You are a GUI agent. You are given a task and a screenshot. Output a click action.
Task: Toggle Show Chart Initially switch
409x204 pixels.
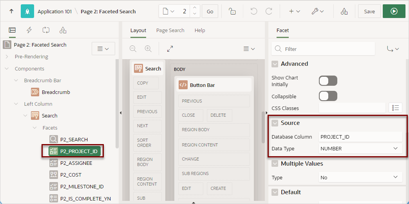pos(328,81)
